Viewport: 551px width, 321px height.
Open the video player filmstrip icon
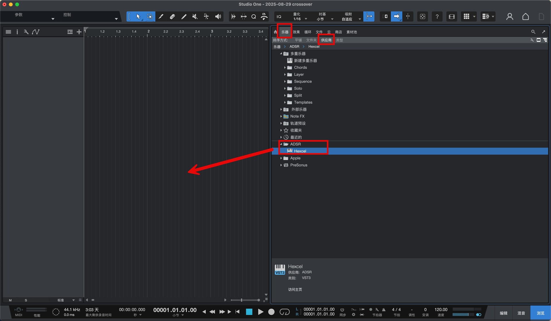coord(451,17)
